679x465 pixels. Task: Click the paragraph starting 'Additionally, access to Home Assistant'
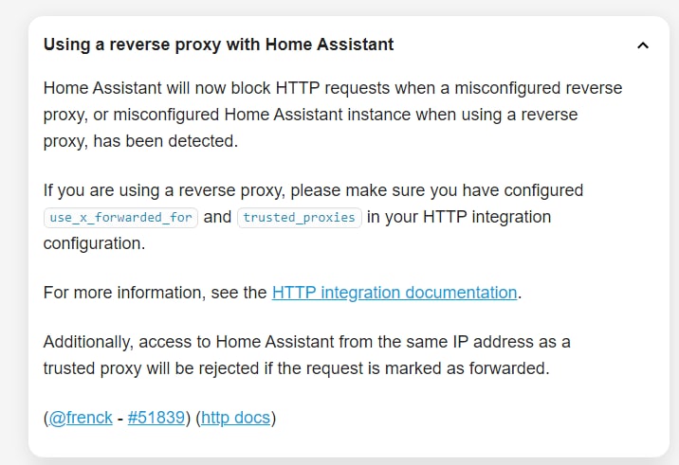coord(306,355)
